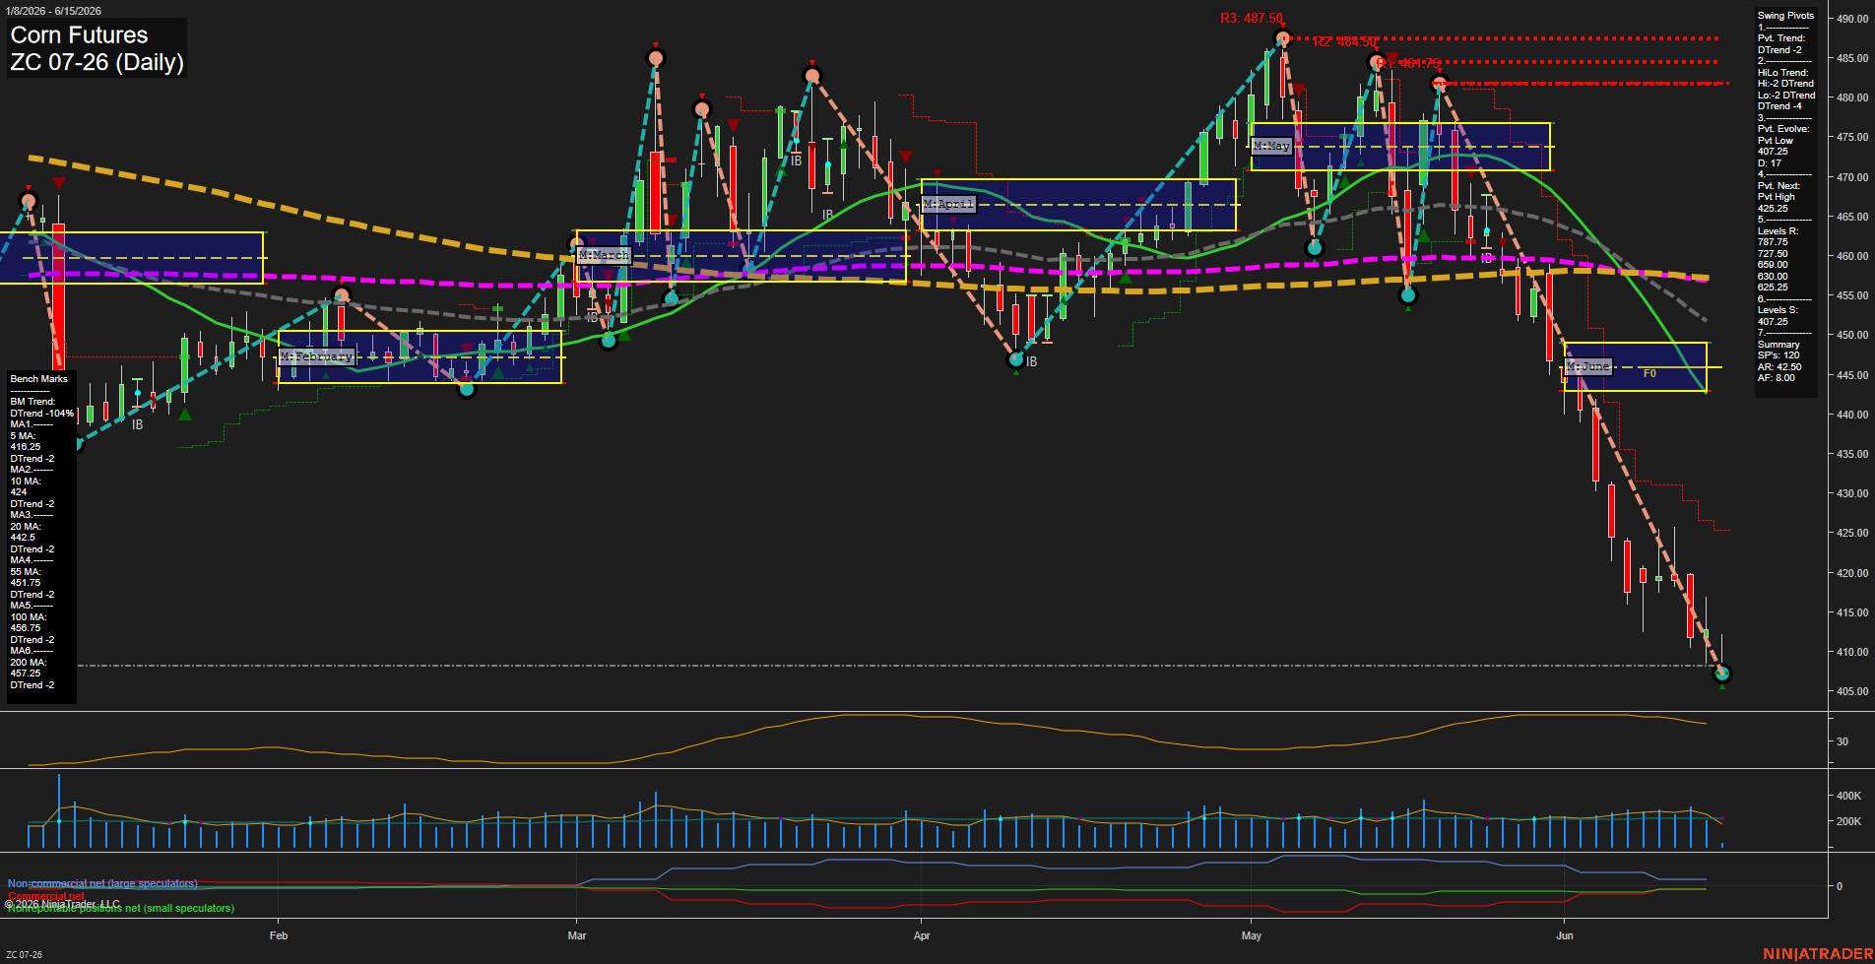Click the F0 label in the June box
This screenshot has height=964, width=1875.
[x=1649, y=374]
